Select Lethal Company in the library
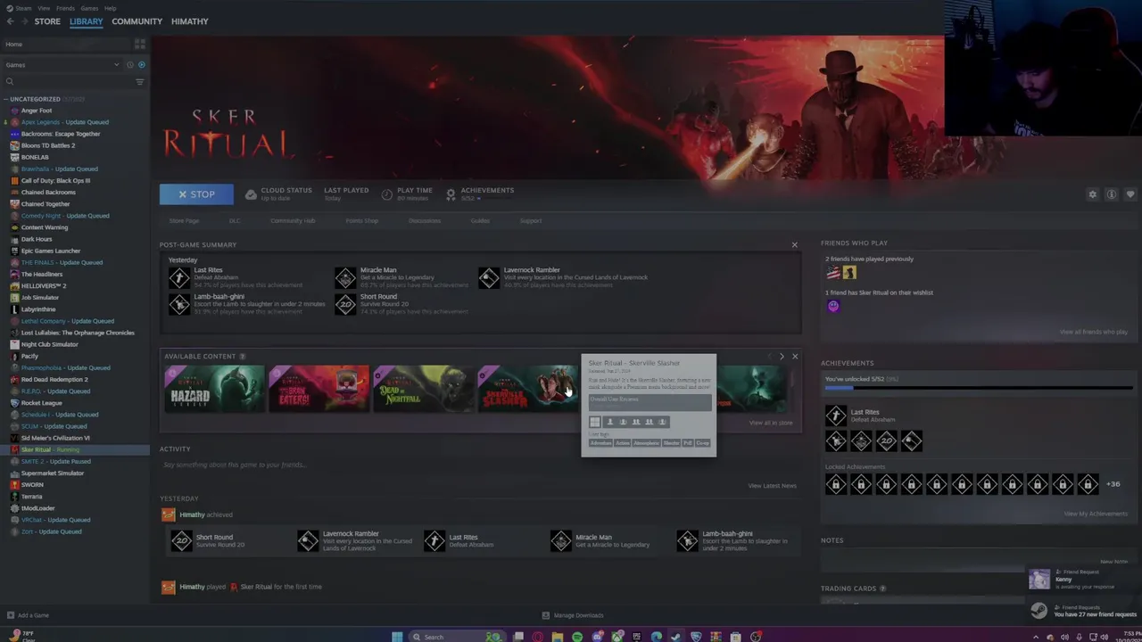Viewport: 1142px width, 642px height. click(x=68, y=321)
